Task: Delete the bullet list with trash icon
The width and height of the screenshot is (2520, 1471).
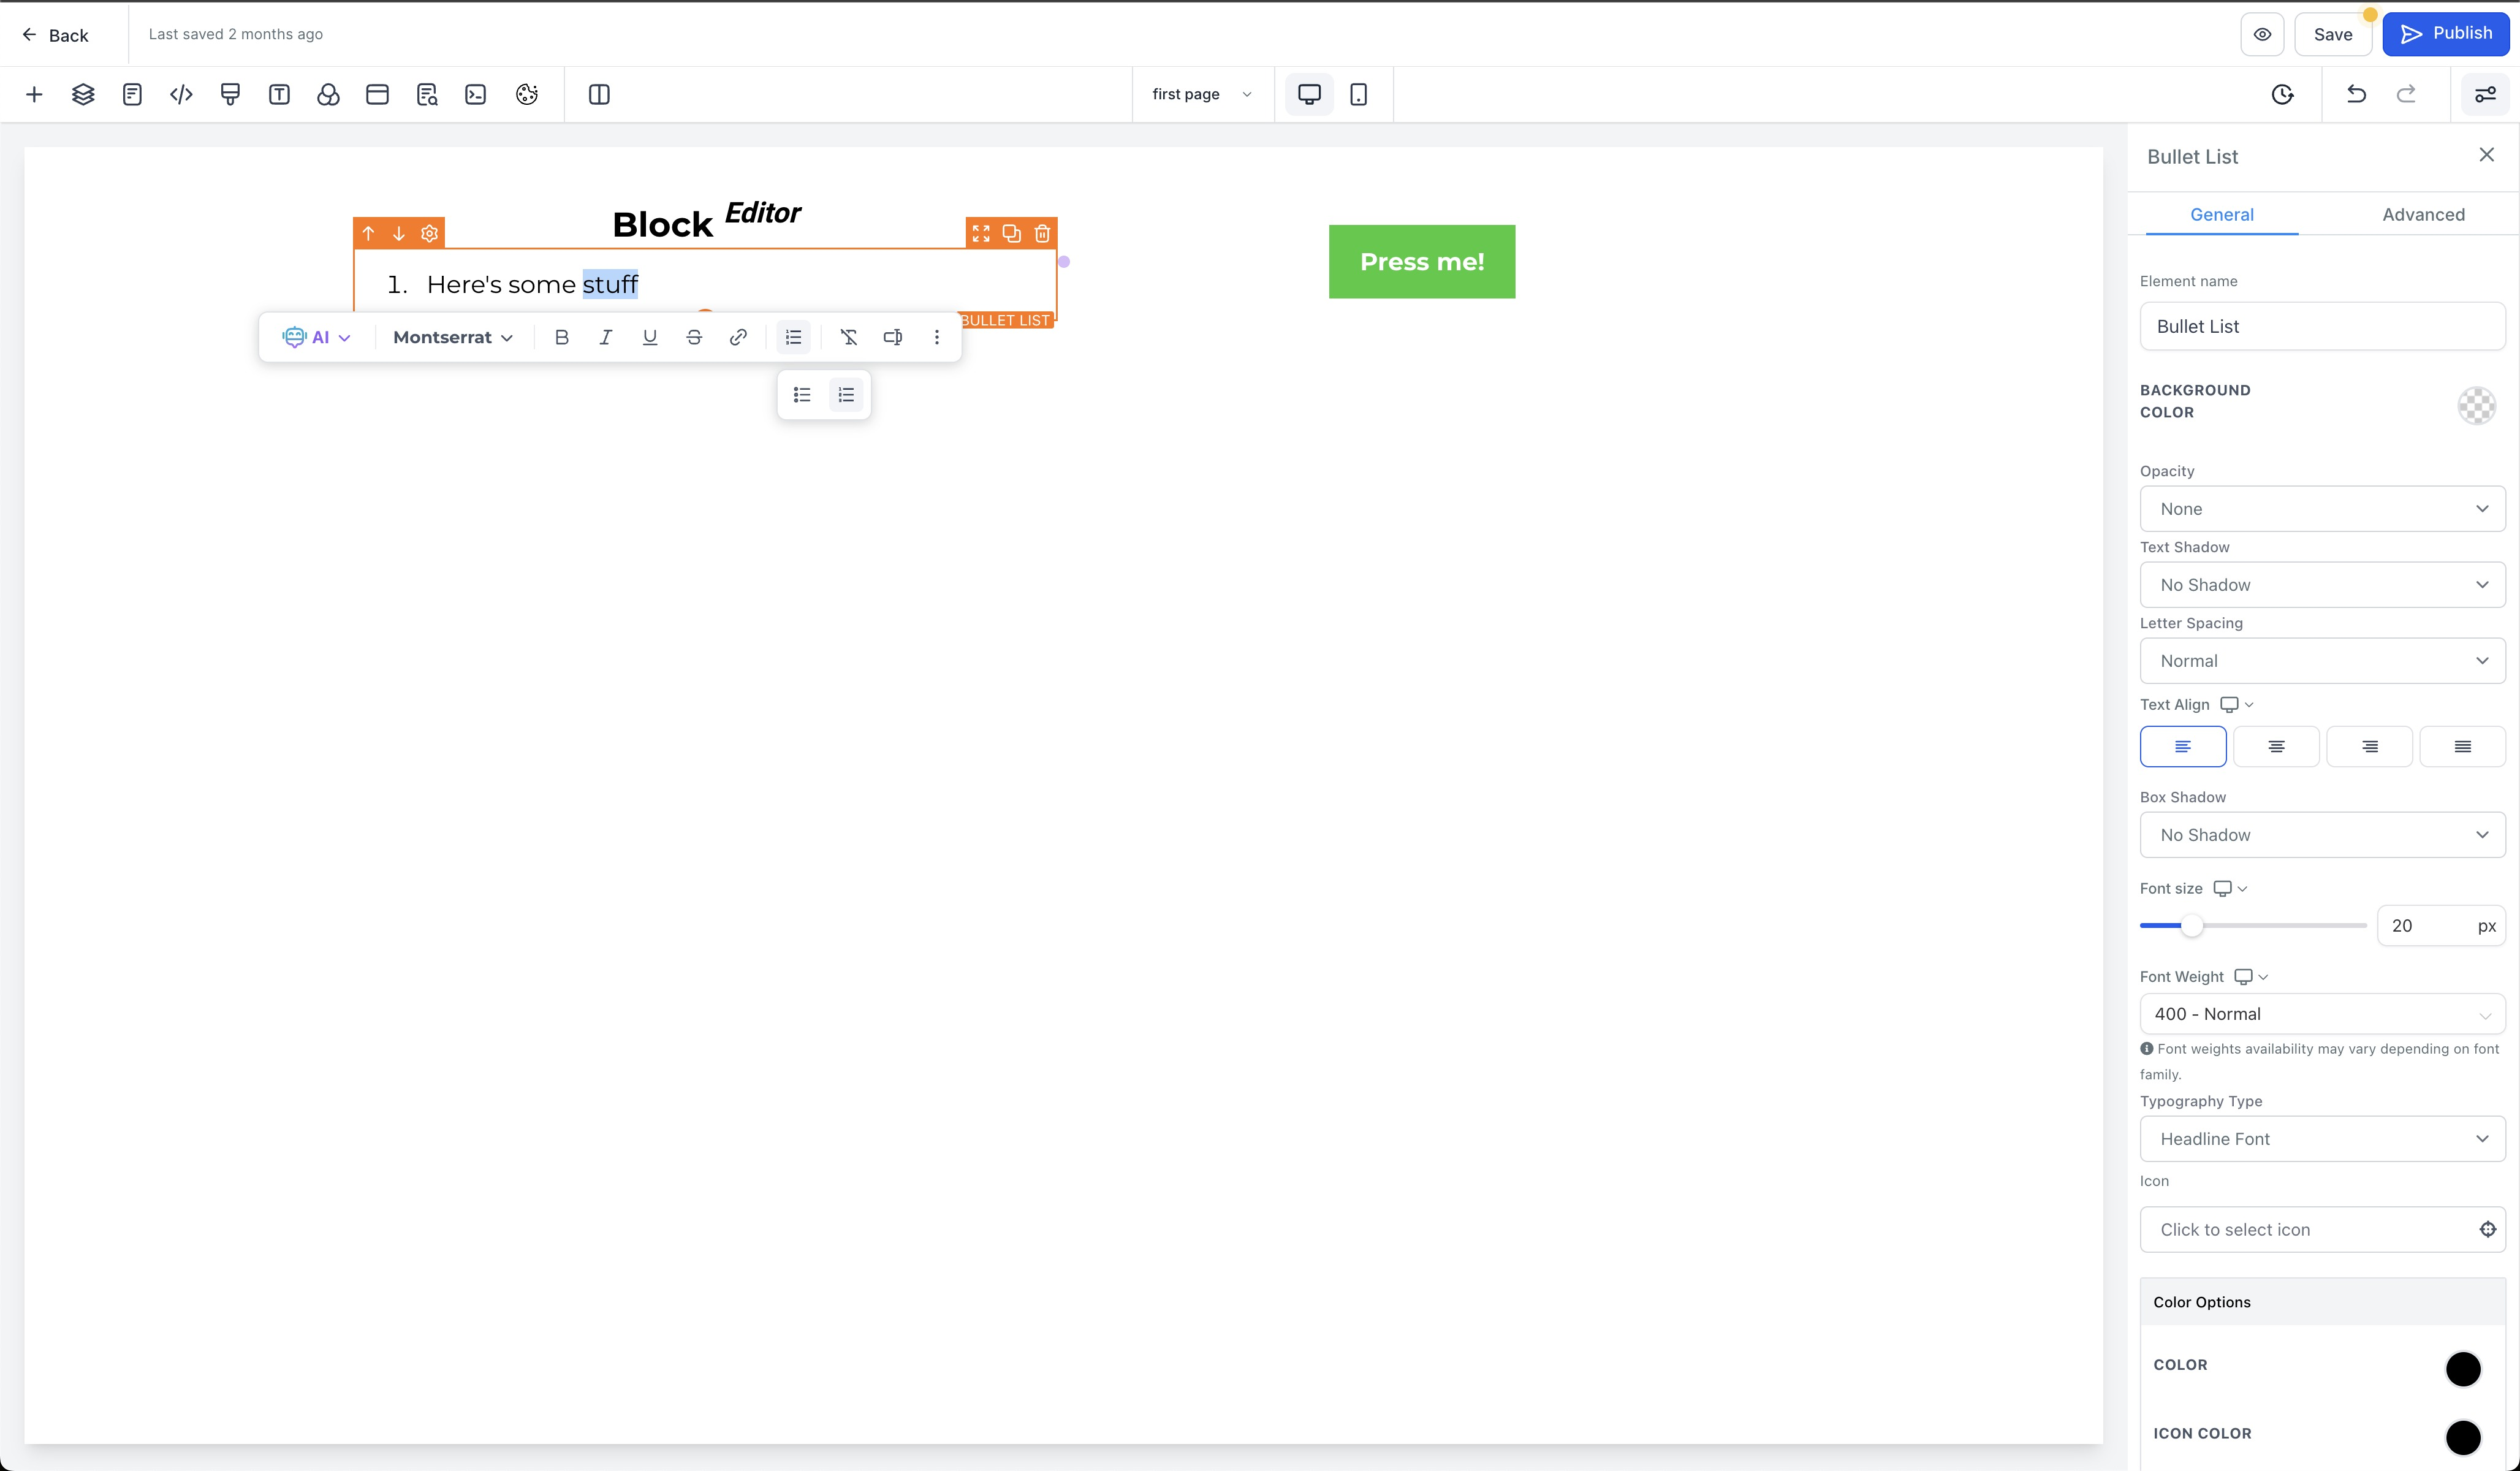Action: click(x=1042, y=233)
